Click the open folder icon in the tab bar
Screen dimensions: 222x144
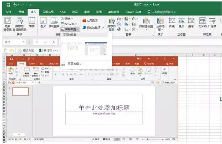(12, 50)
